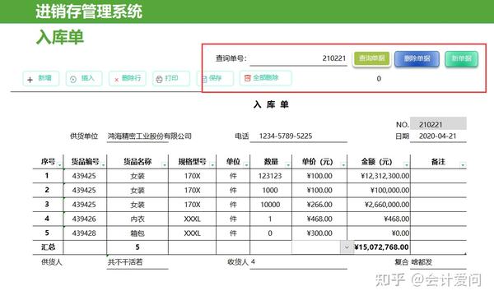The image size is (494, 300).
Task: Open the 单价(元) column filter dropdown
Action: click(x=343, y=164)
